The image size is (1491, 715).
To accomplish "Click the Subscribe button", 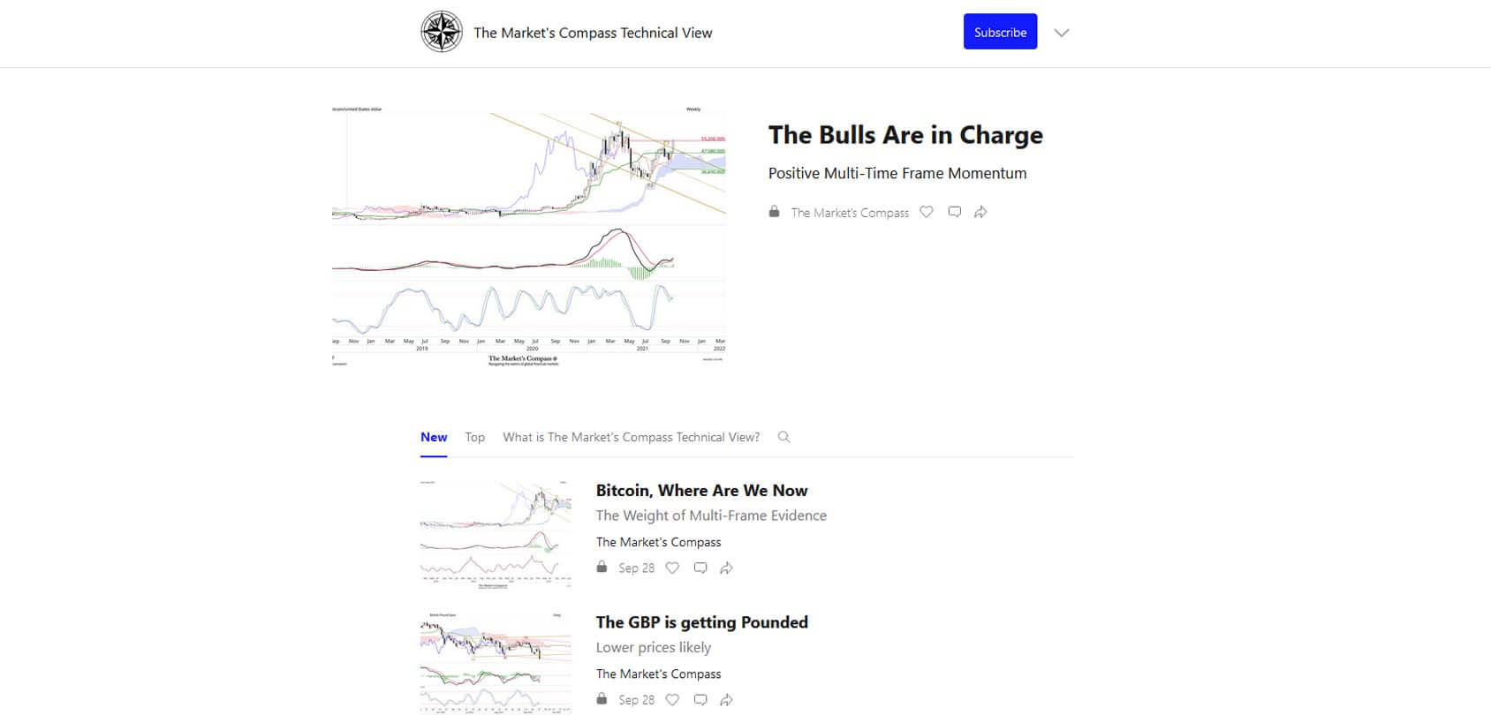I will coord(1000,32).
